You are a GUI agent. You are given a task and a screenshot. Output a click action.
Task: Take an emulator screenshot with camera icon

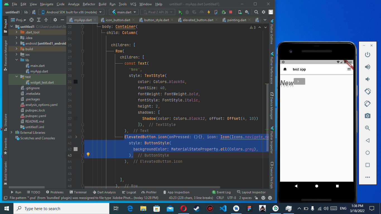coord(368,116)
